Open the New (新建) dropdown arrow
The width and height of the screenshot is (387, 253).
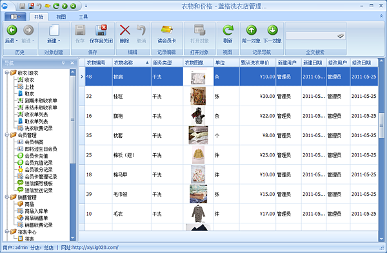(59, 41)
